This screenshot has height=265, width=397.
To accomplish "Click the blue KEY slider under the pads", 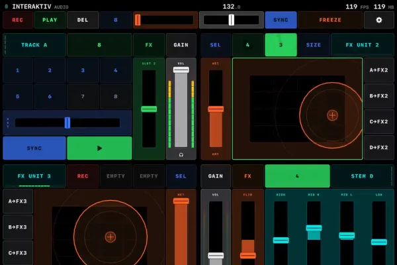I will coord(67,123).
